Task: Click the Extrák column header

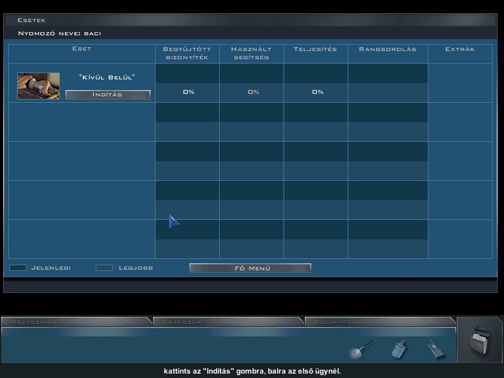Action: pos(460,49)
